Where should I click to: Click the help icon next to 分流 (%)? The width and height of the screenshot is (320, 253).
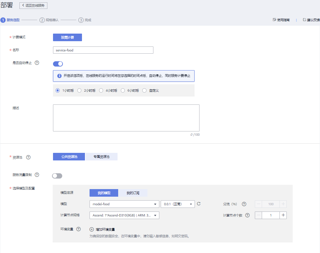point(244,204)
